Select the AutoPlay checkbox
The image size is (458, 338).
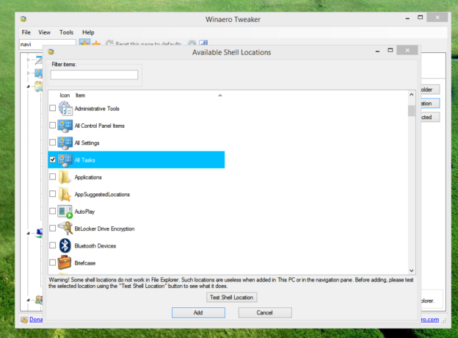coord(53,211)
